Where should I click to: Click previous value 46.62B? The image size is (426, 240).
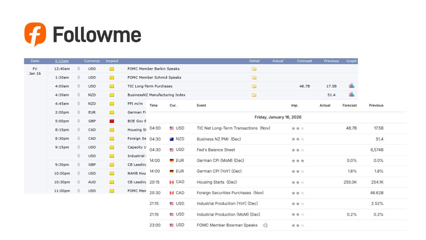tap(376, 193)
